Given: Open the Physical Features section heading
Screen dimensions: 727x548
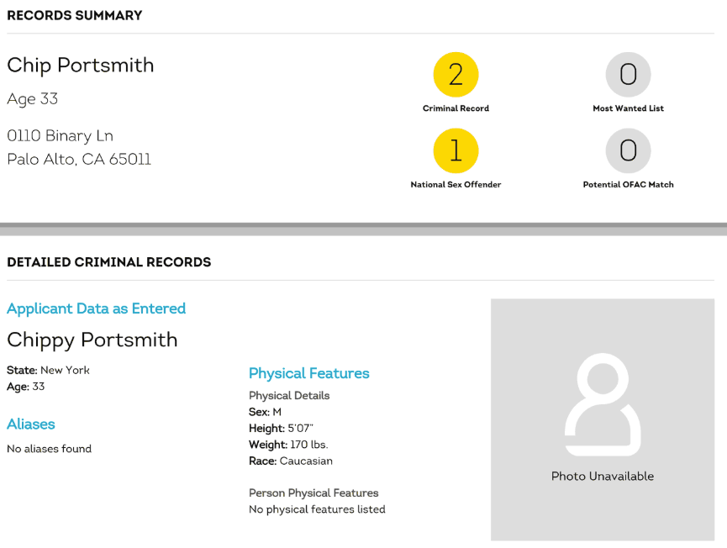Looking at the screenshot, I should 308,373.
